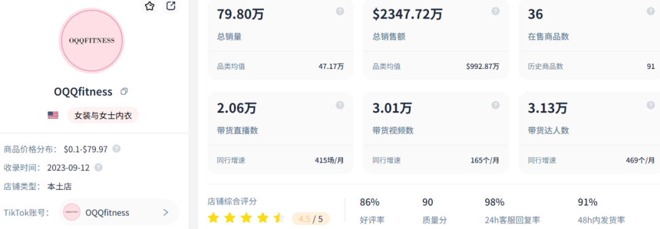The image size is (660, 229).
Task: Select the $2347.72万 revenue value
Action: pos(408,14)
